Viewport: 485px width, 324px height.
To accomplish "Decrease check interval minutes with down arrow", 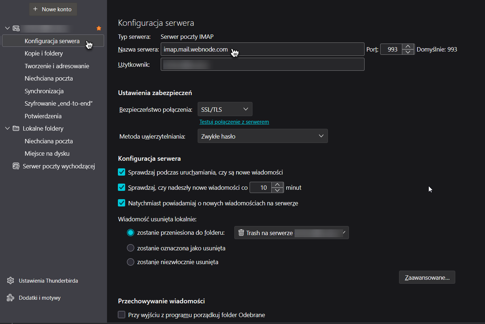I will click(x=278, y=190).
